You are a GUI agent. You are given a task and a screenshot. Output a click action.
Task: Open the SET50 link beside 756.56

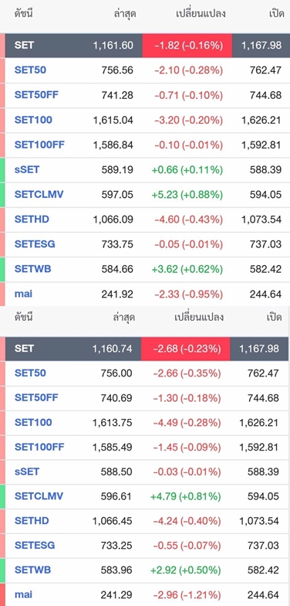(x=30, y=70)
